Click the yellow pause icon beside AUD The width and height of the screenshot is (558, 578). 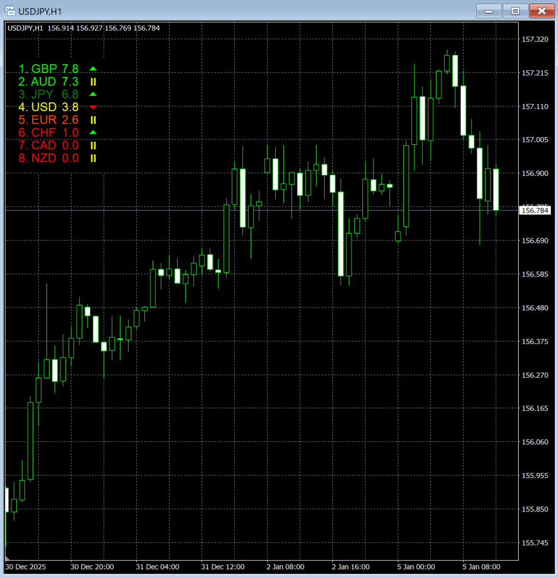(x=93, y=82)
